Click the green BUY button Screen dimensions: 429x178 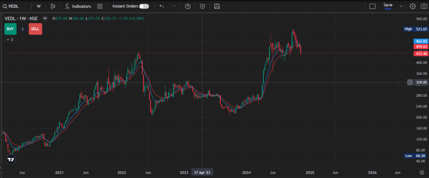tap(10, 29)
